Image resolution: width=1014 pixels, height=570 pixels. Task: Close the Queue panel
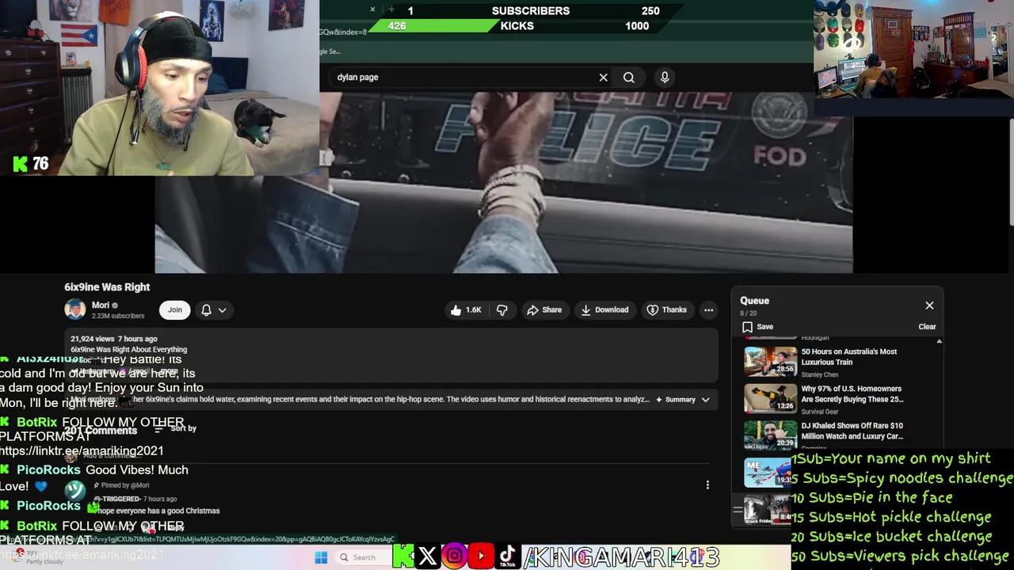pyautogui.click(x=929, y=306)
